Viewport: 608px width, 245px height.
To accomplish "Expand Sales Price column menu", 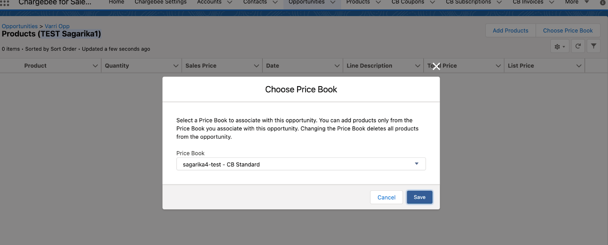I will click(256, 66).
